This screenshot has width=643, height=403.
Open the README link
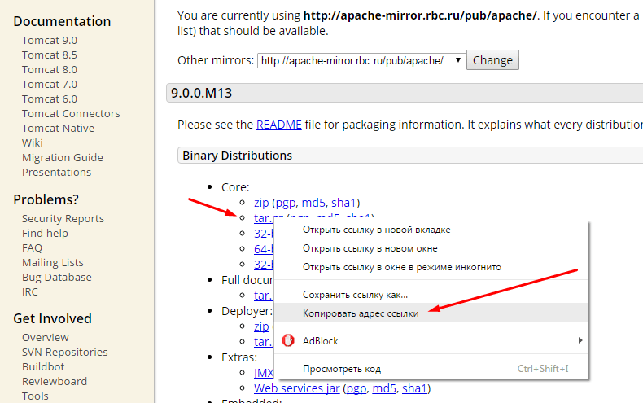[x=279, y=125]
